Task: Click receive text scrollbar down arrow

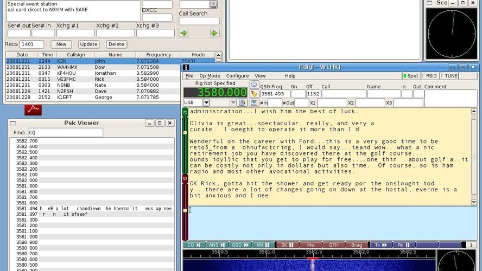Action: (474, 202)
